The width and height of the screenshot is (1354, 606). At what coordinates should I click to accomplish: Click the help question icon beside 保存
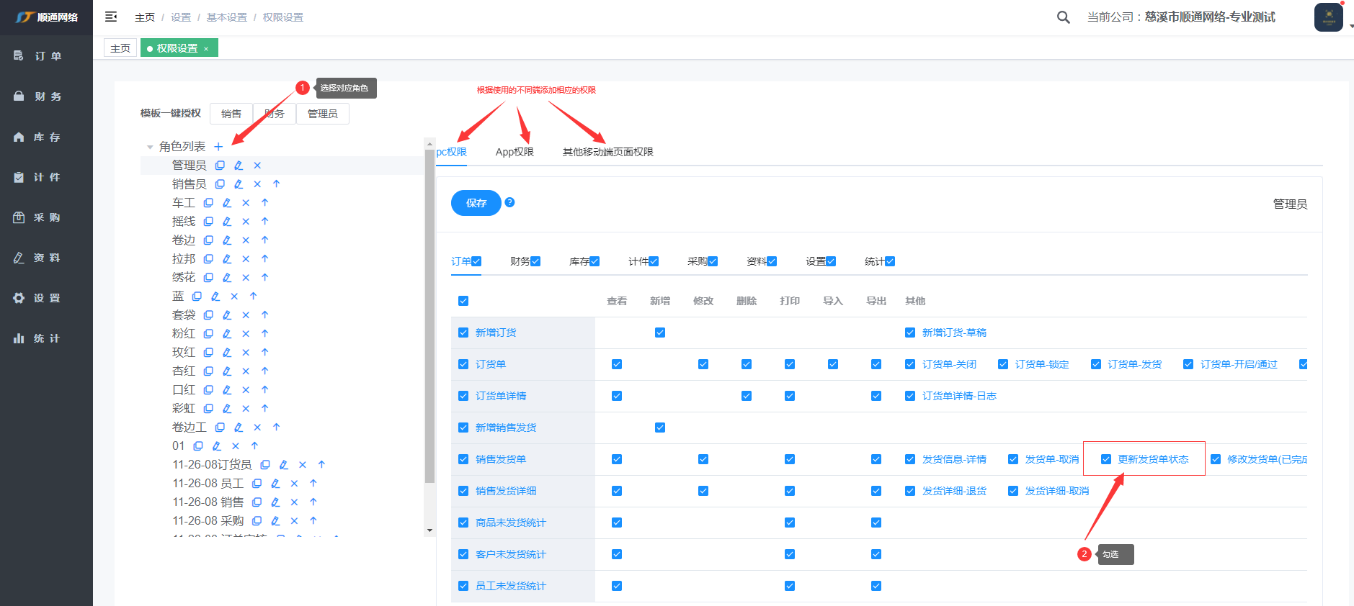pos(509,202)
